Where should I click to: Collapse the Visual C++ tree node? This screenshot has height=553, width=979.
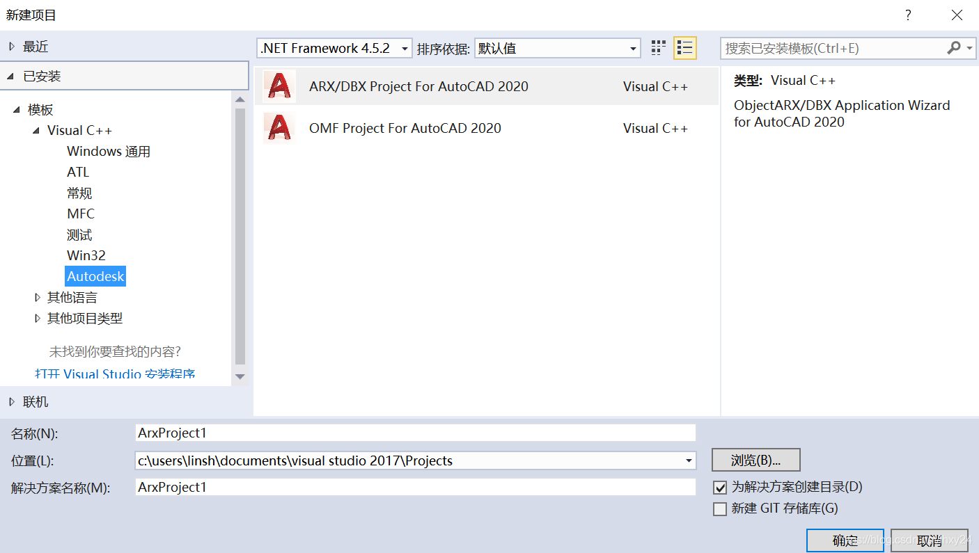point(36,131)
